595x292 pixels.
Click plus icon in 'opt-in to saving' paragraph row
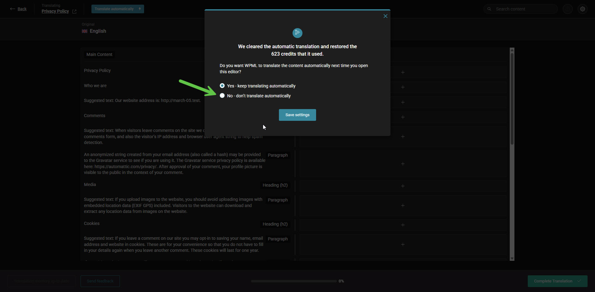[x=403, y=244]
